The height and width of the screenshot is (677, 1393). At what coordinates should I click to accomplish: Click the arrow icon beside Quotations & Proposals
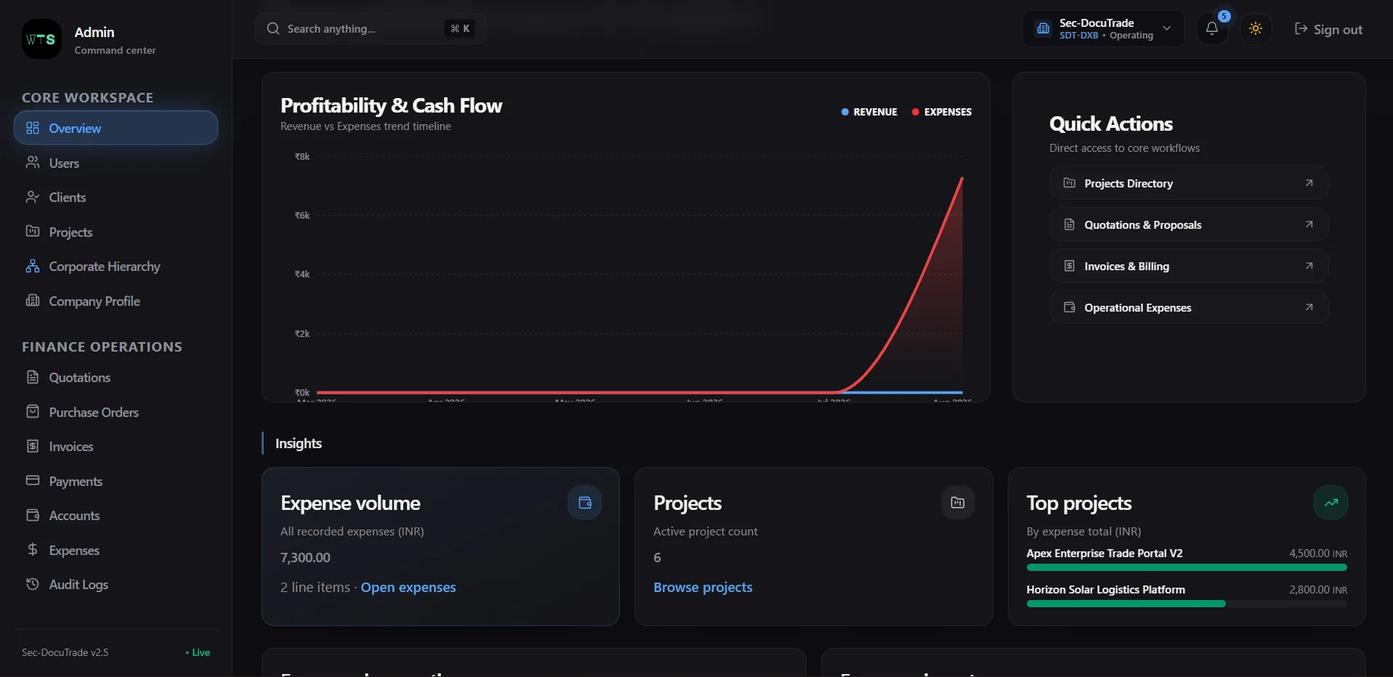click(x=1309, y=224)
